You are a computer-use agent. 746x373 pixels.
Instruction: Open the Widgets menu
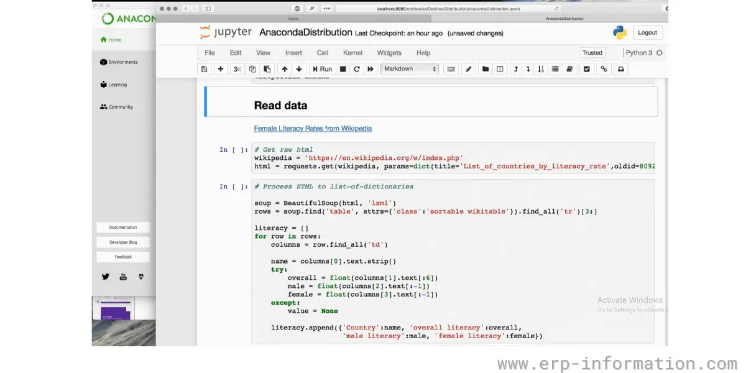pos(389,53)
